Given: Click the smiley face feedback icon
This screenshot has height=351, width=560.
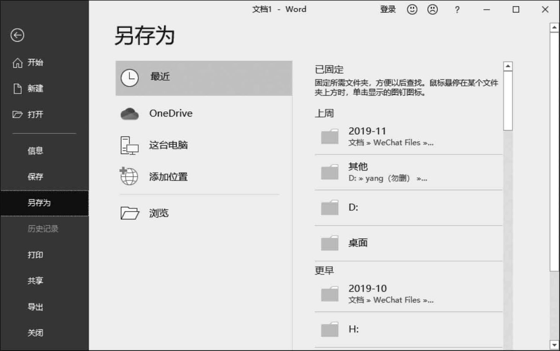Looking at the screenshot, I should coord(412,9).
